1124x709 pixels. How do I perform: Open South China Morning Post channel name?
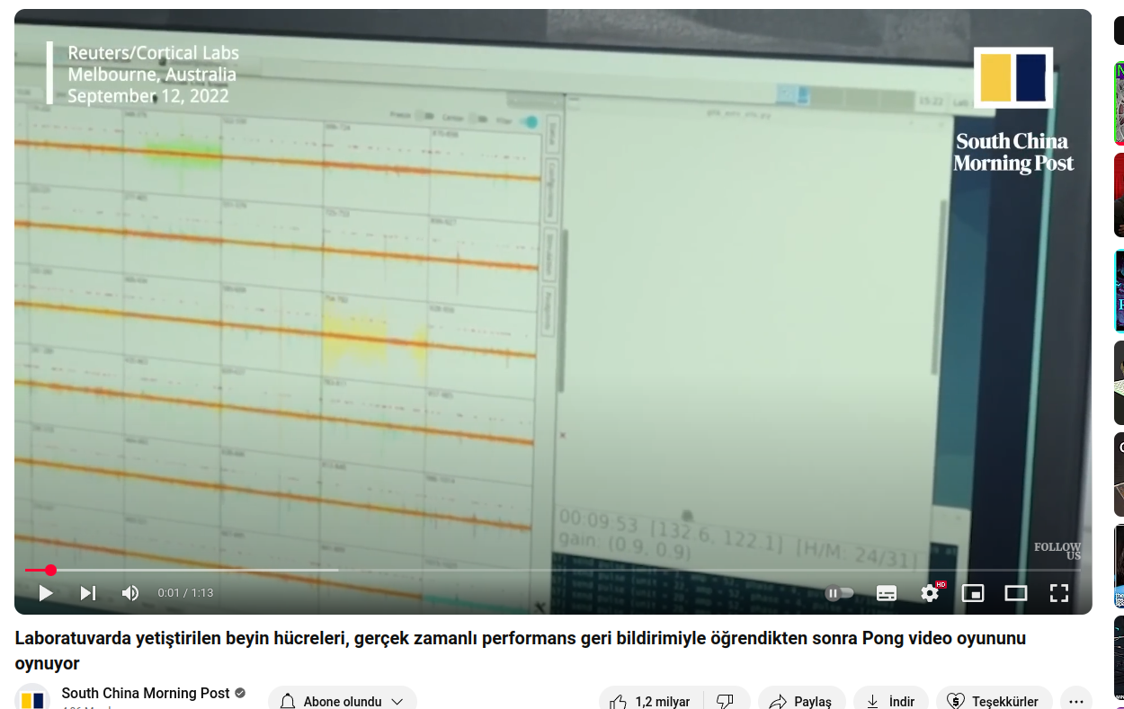[x=146, y=693]
